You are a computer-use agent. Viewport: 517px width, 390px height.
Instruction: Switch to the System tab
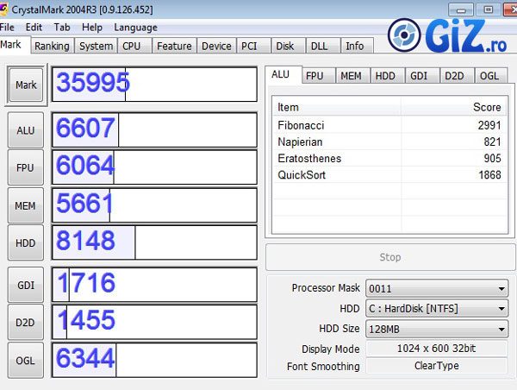[96, 46]
